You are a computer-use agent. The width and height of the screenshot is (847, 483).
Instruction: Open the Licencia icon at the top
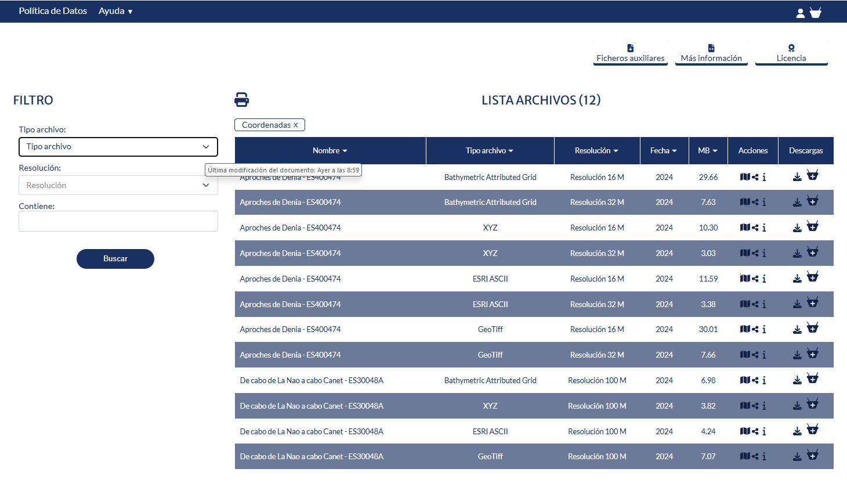791,48
